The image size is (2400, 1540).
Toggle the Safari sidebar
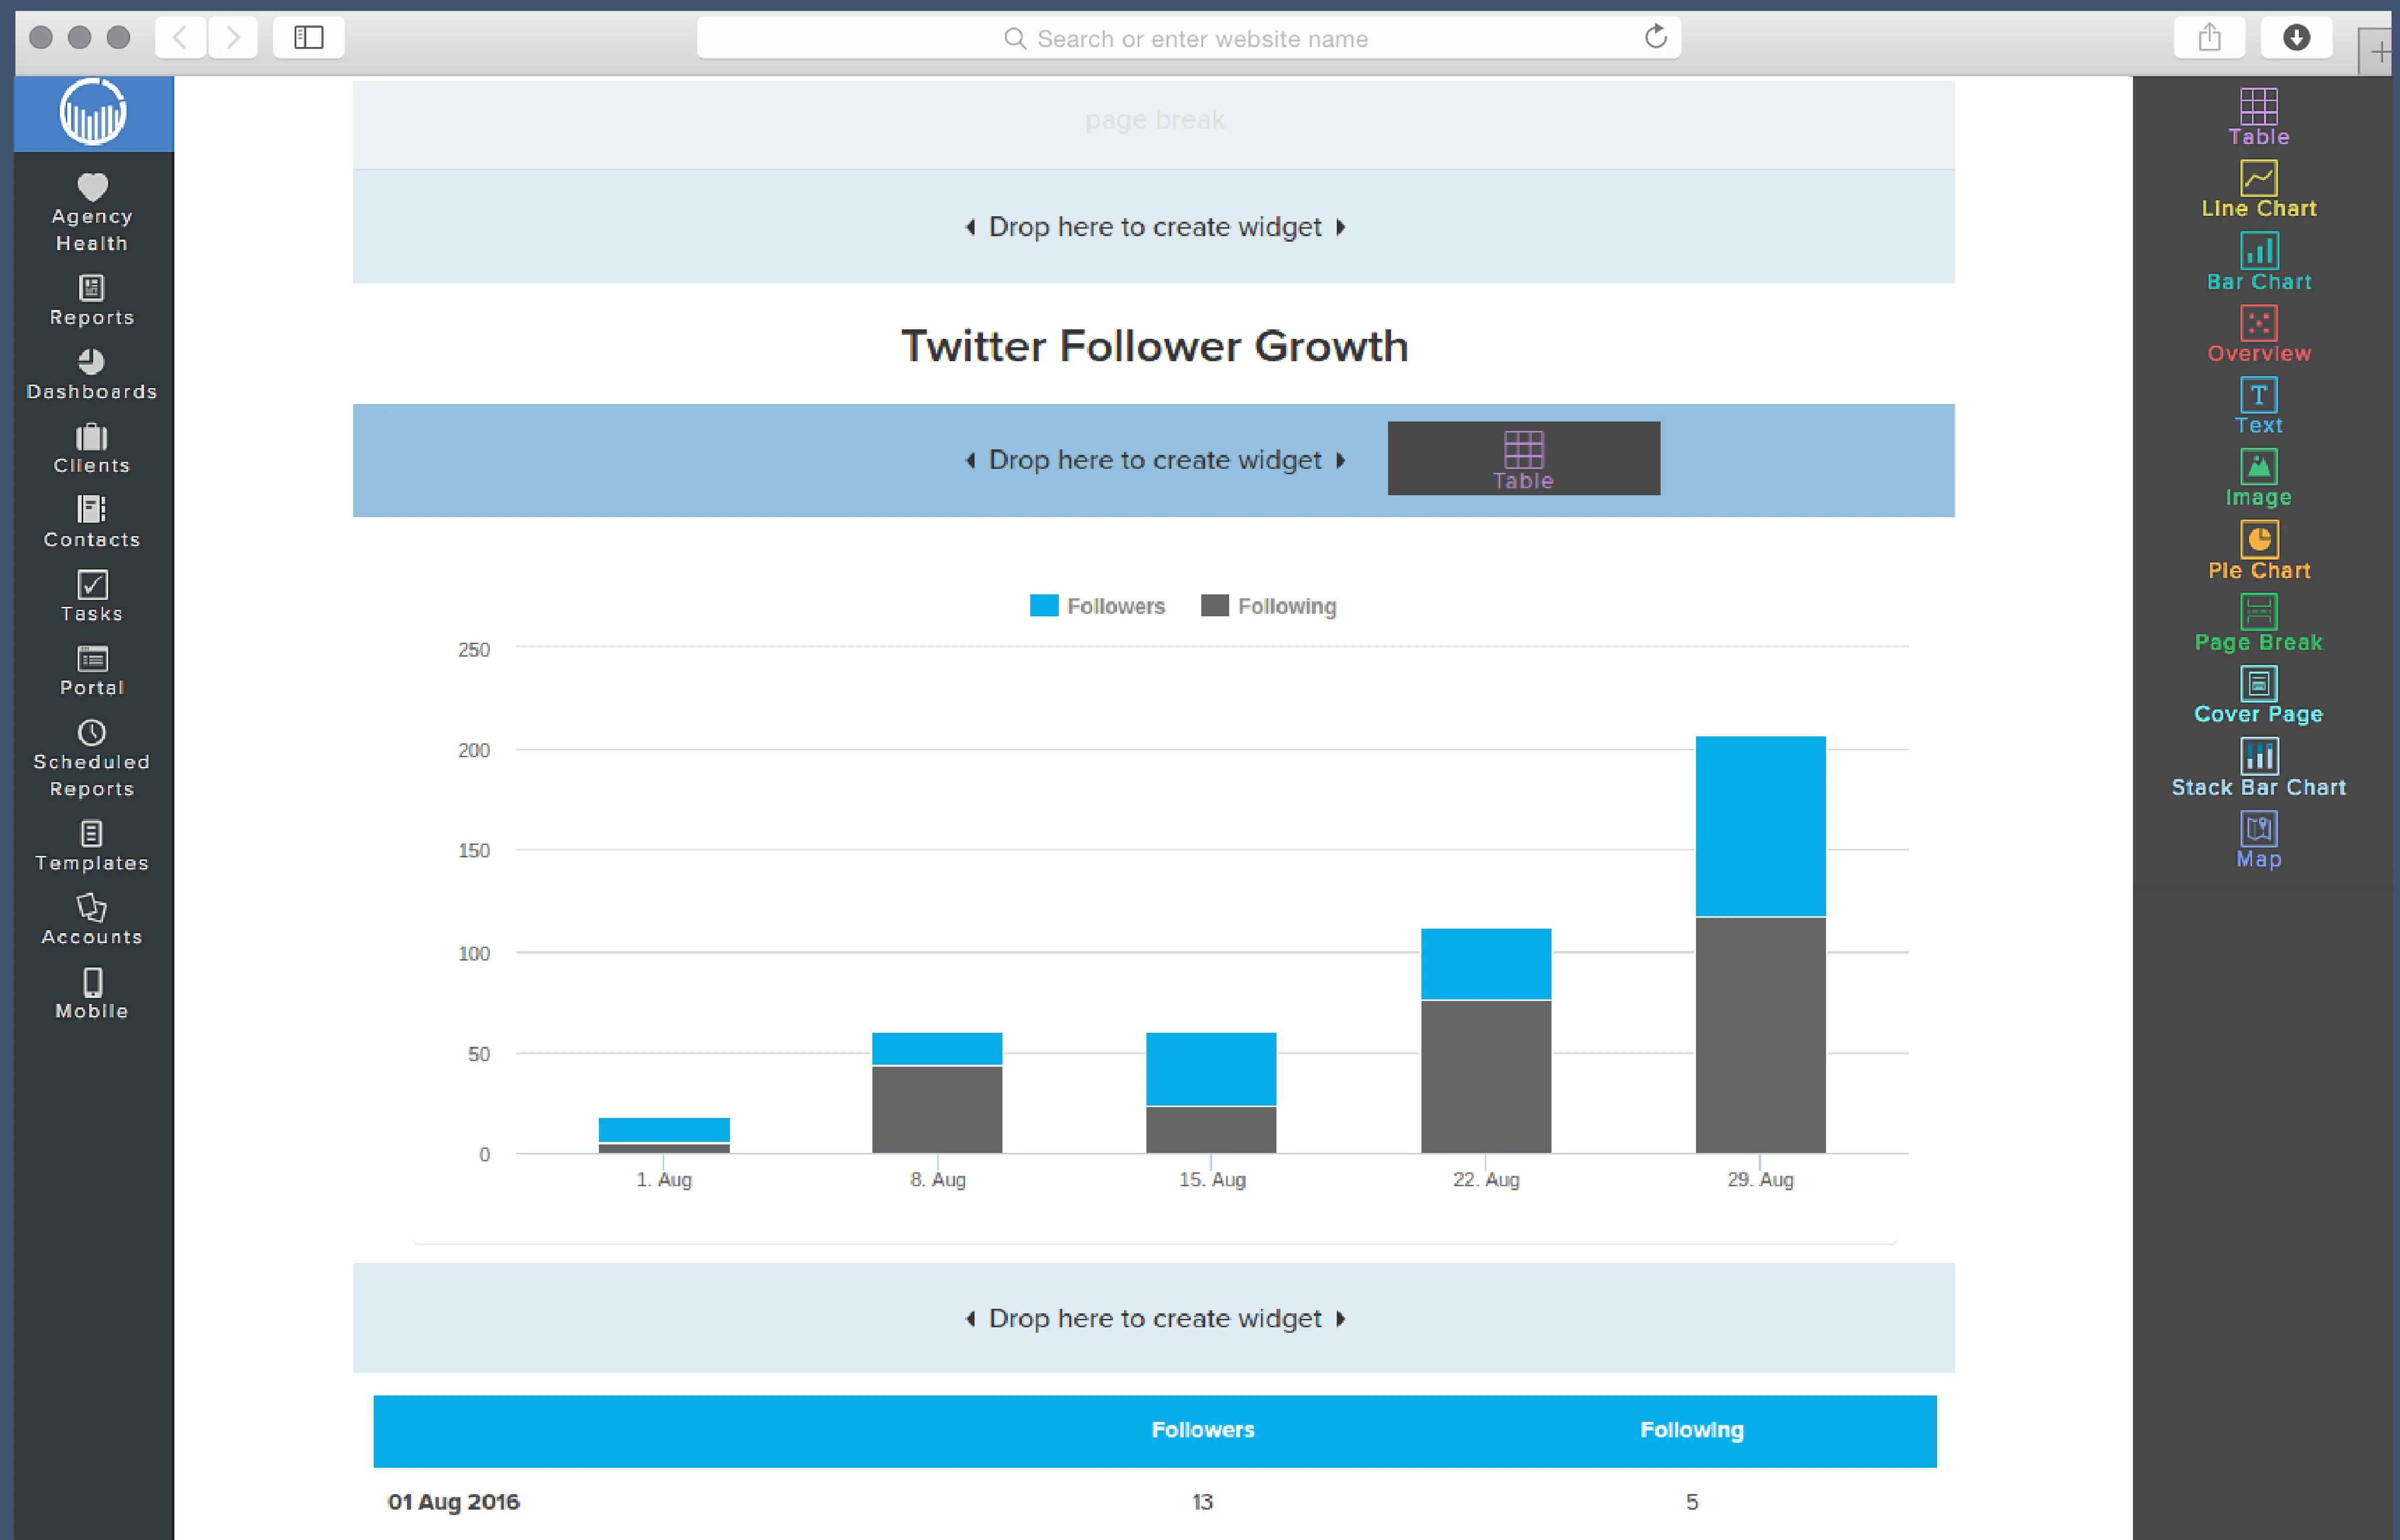click(308, 37)
